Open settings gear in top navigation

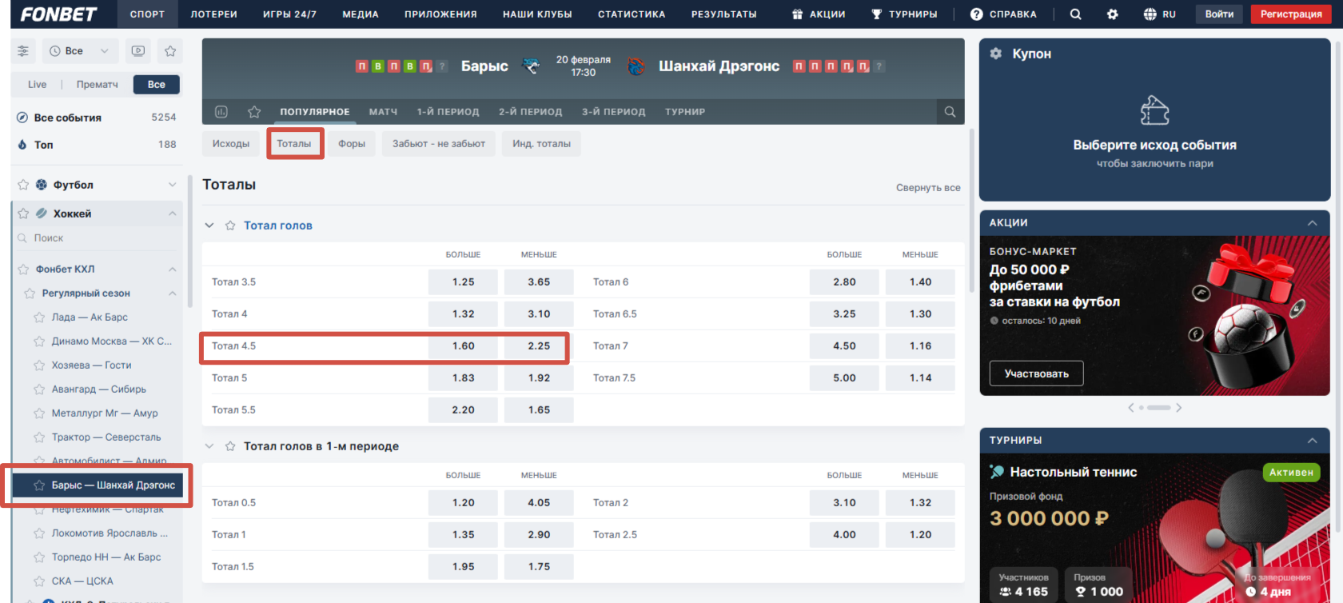1112,14
